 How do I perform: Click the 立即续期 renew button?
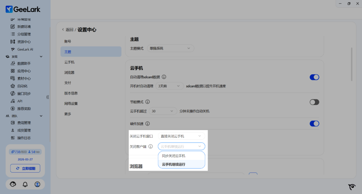pyautogui.click(x=25, y=169)
